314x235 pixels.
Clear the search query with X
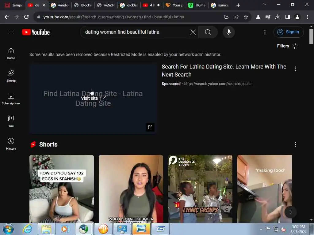tap(193, 32)
